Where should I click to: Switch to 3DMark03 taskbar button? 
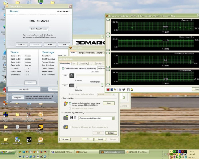tap(137, 152)
